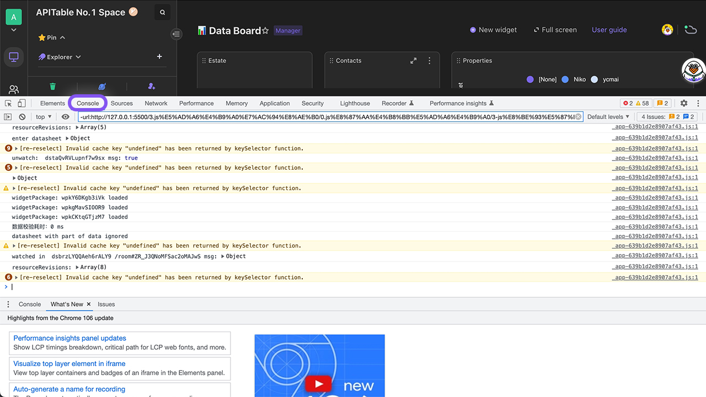Click the blue Niko legend swatch
This screenshot has width=706, height=397.
(565, 79)
